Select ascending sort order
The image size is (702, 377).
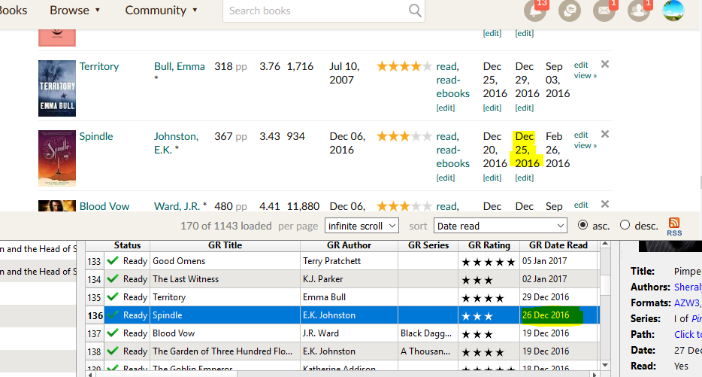[582, 225]
